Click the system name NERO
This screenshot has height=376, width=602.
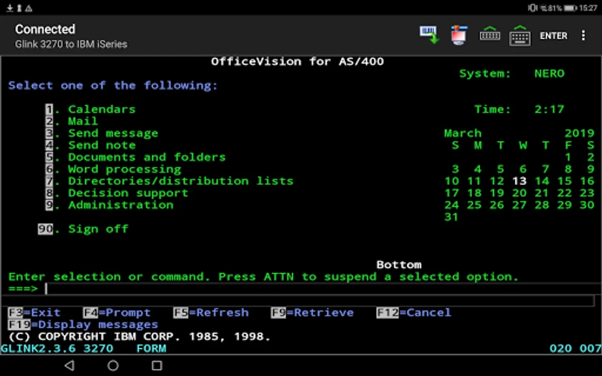(549, 74)
